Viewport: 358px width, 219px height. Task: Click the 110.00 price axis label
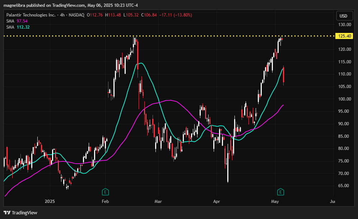[x=344, y=74]
